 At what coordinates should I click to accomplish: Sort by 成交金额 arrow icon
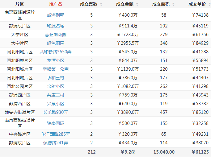pyautogui.click(x=137, y=4)
